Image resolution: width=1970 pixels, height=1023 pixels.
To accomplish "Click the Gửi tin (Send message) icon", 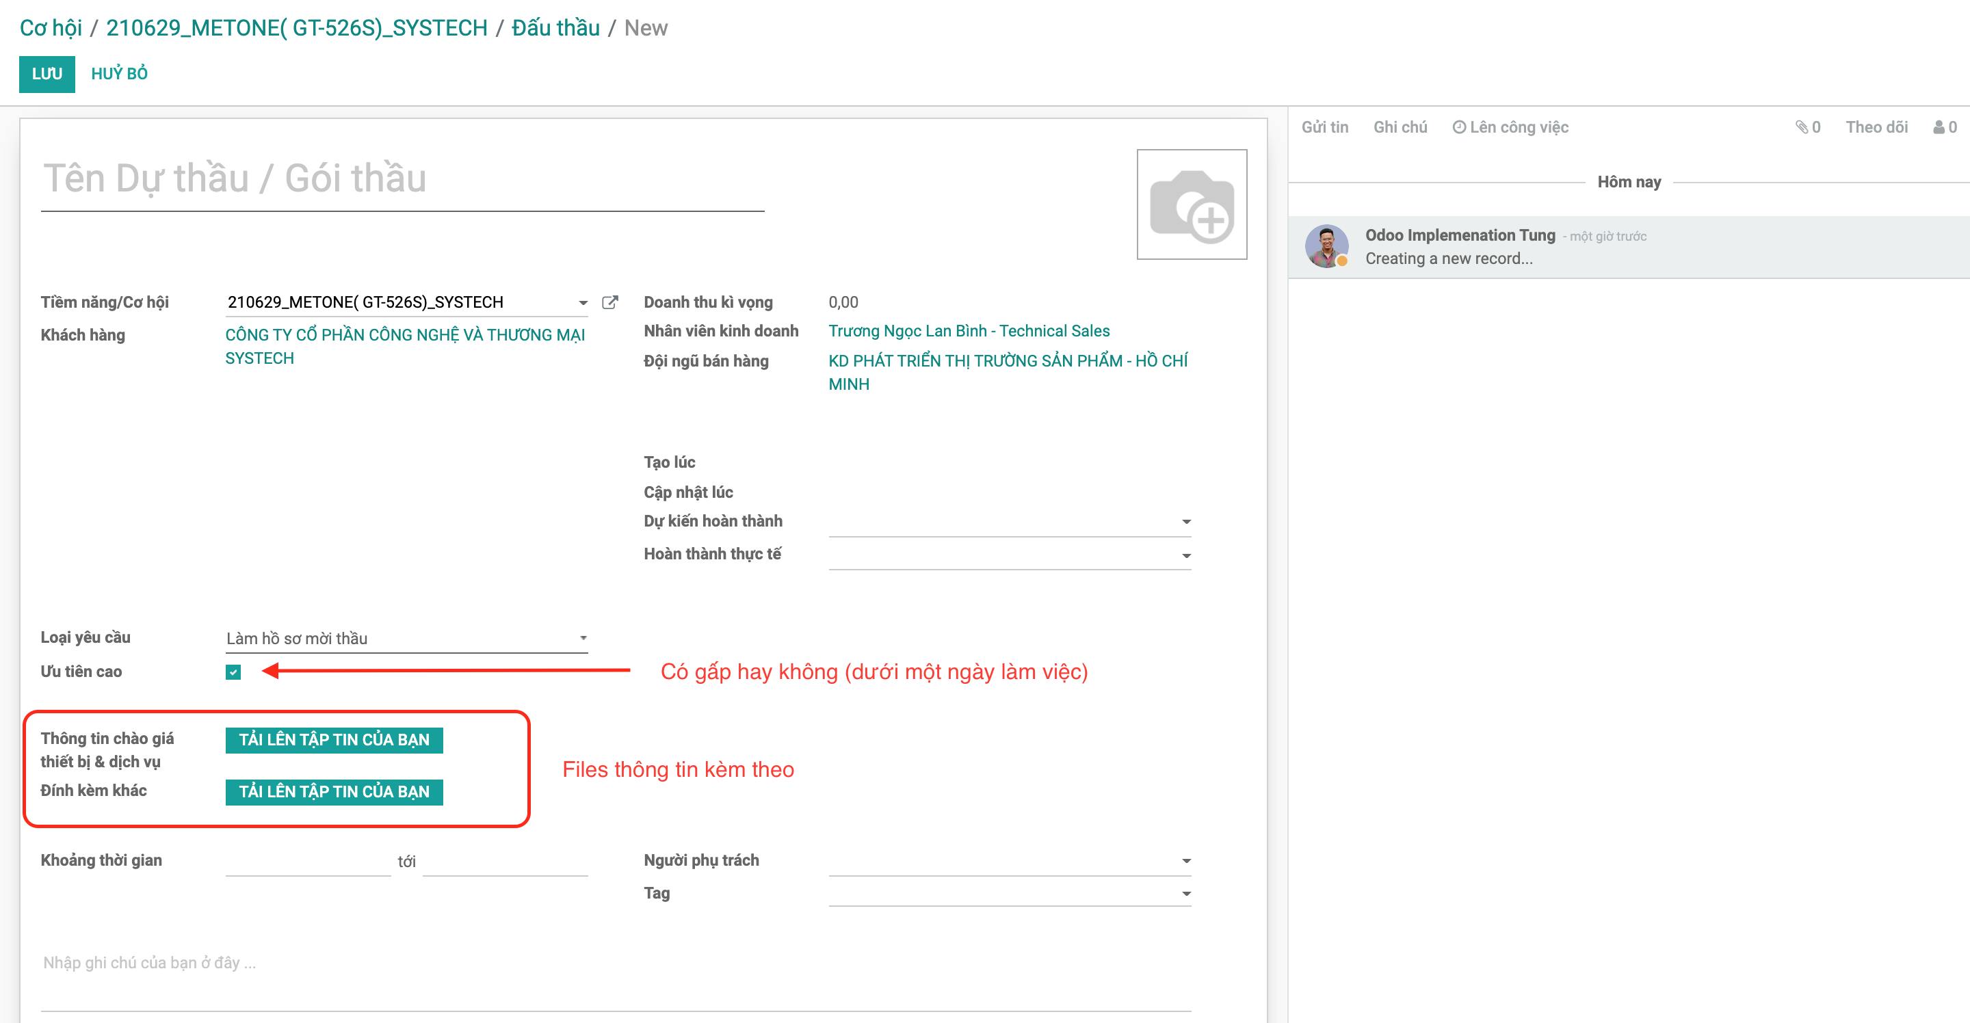I will coord(1325,127).
